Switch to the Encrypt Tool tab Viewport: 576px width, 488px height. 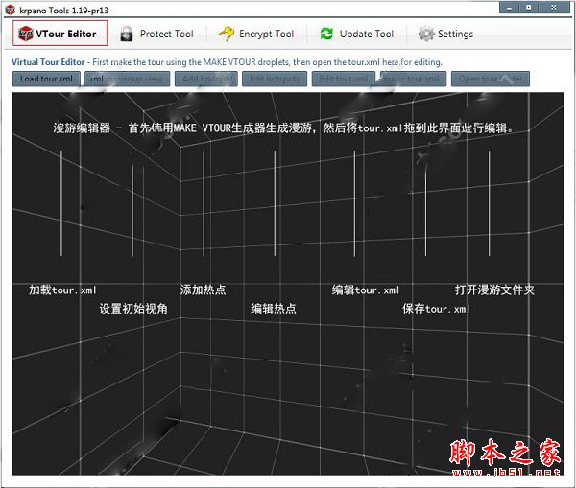point(256,34)
